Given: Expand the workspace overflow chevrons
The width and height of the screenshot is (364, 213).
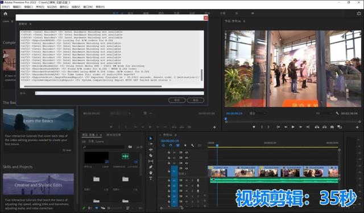Looking at the screenshot, I should coord(253,14).
